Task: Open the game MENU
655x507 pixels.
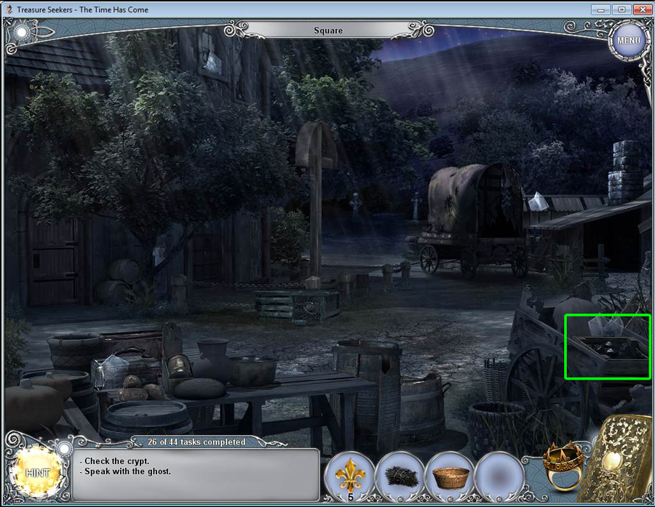Action: [628, 41]
